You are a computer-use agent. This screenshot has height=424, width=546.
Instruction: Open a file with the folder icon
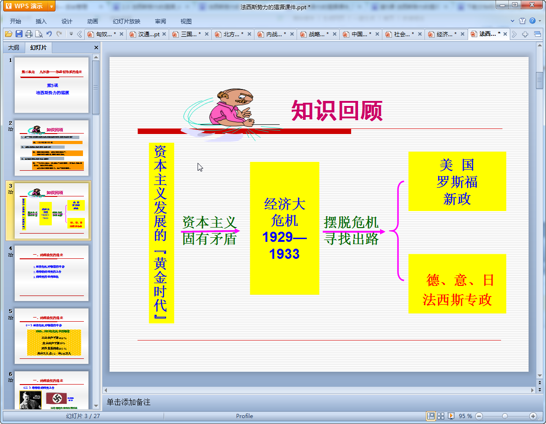(x=9, y=34)
